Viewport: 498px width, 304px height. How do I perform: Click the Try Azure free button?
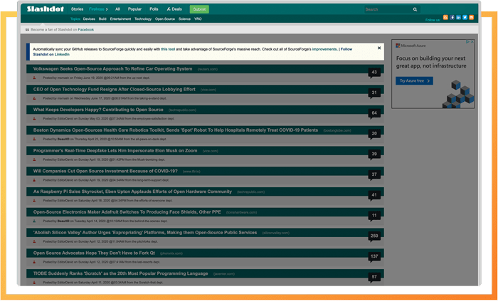414,80
